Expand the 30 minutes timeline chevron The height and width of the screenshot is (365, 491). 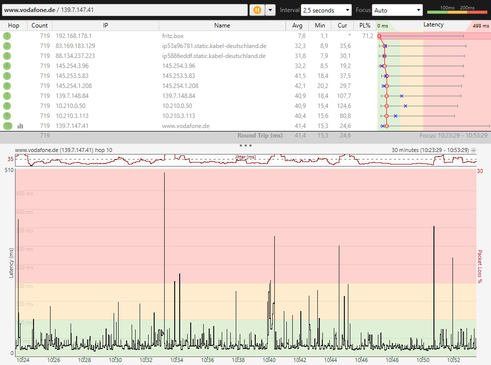pos(473,150)
